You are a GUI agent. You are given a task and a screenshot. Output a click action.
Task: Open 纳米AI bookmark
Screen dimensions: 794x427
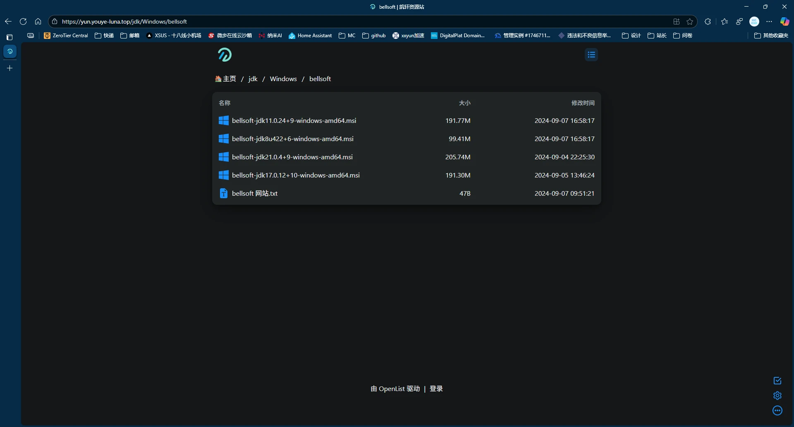tap(270, 36)
